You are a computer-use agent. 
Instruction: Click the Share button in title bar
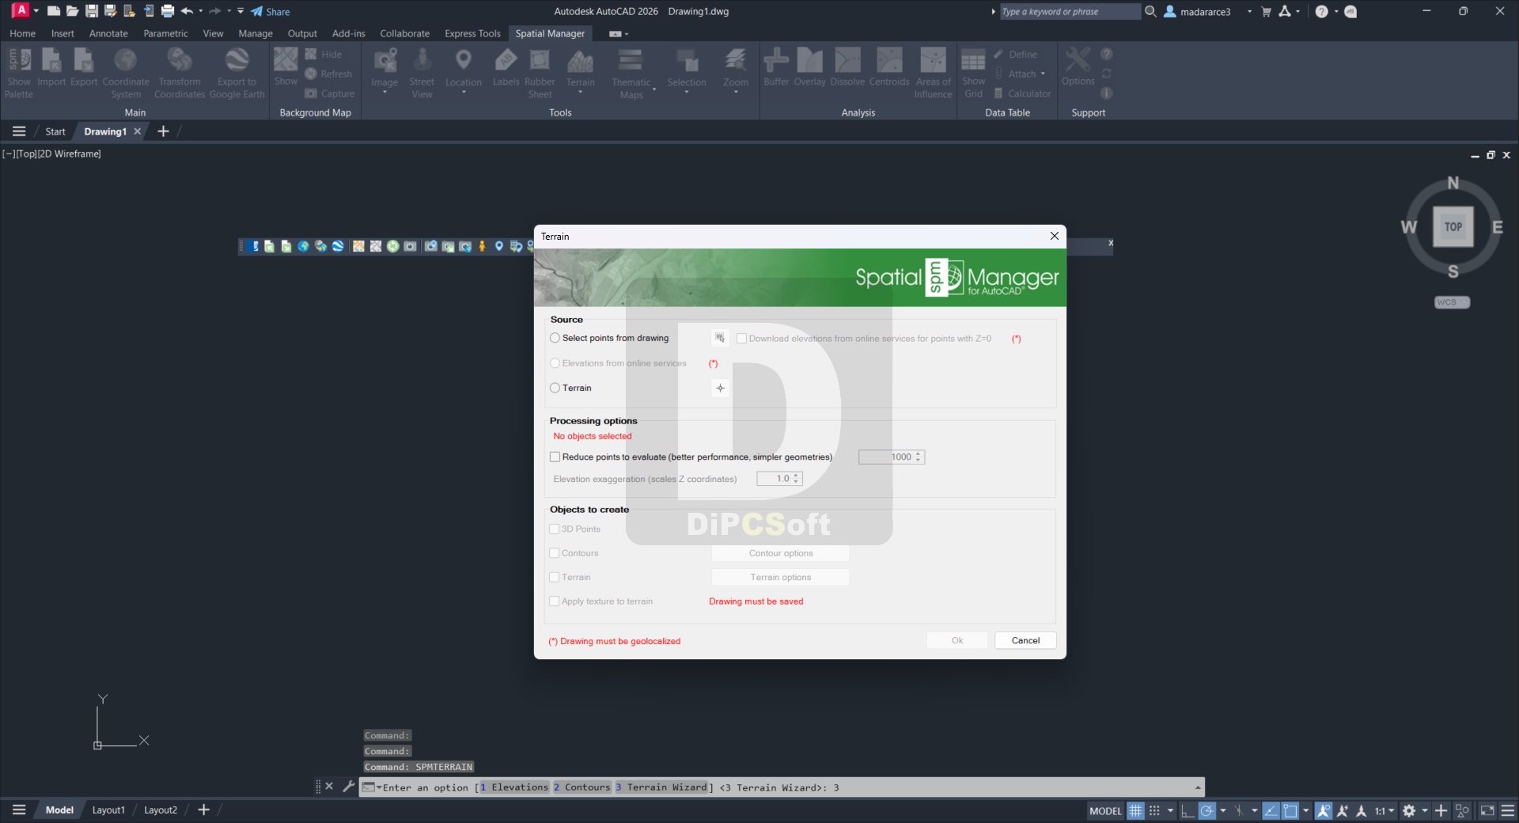tap(271, 11)
